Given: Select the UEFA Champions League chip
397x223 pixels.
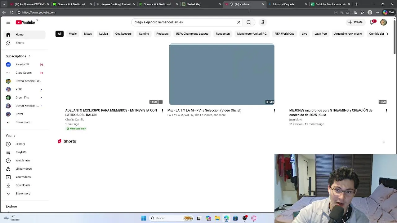Looking at the screenshot, I should click(192, 34).
